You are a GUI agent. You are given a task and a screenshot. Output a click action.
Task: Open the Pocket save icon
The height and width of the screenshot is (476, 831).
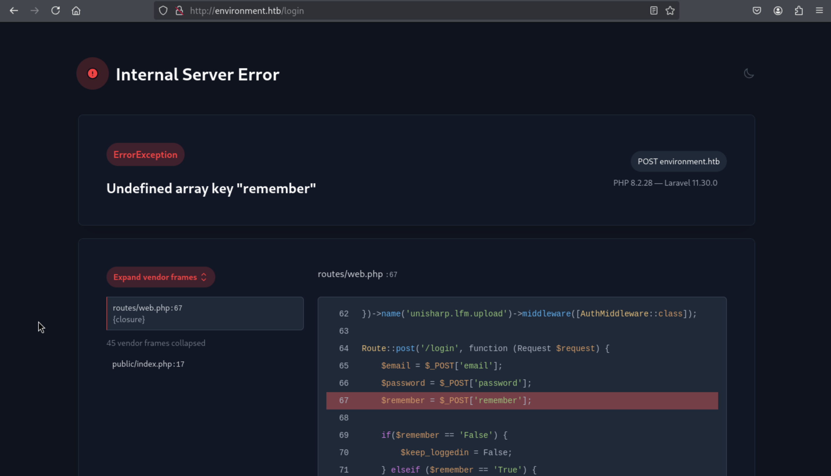pyautogui.click(x=757, y=11)
